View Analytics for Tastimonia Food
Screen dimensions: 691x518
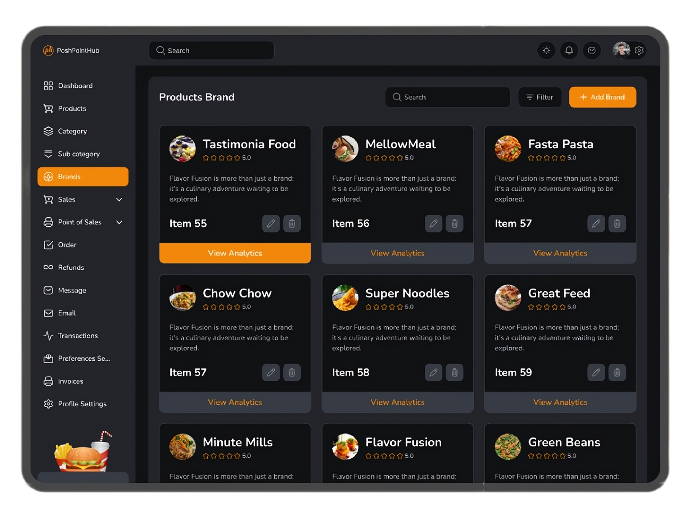coord(235,253)
